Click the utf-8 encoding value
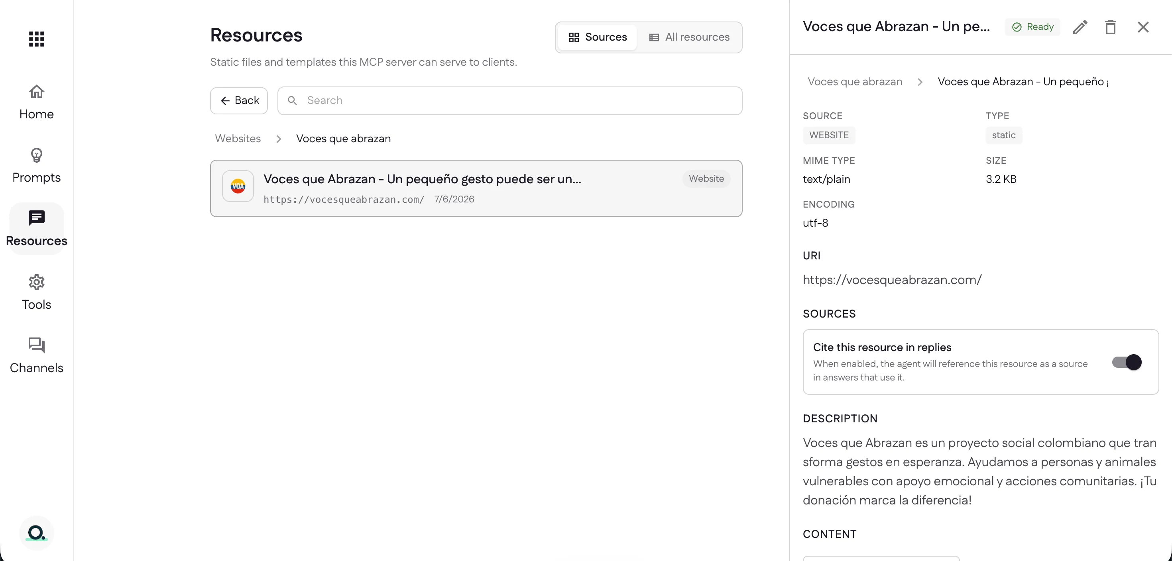Screen dimensions: 1172x561 pyautogui.click(x=815, y=223)
